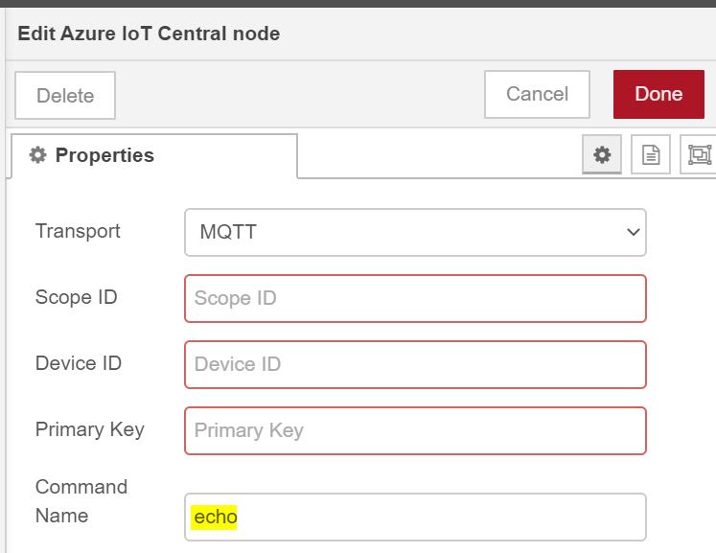Click the Device ID label text
Viewport: 716px width, 553px height.
point(79,363)
